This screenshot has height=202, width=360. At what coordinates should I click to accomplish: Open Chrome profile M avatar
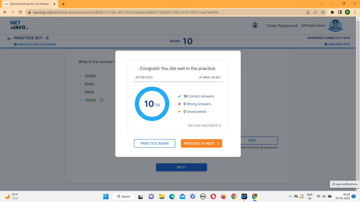[347, 12]
